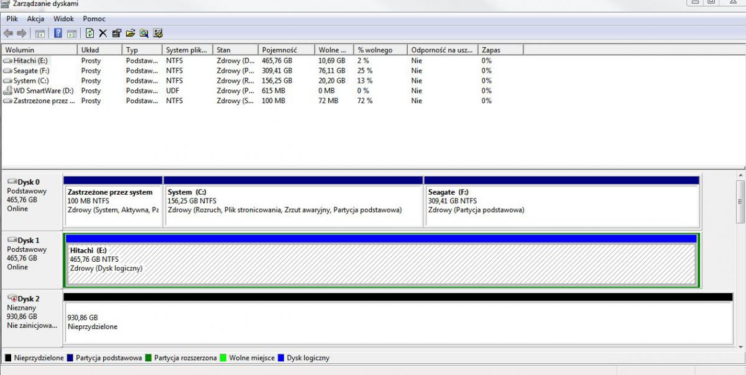Sort by the Stan column header

(x=236, y=50)
